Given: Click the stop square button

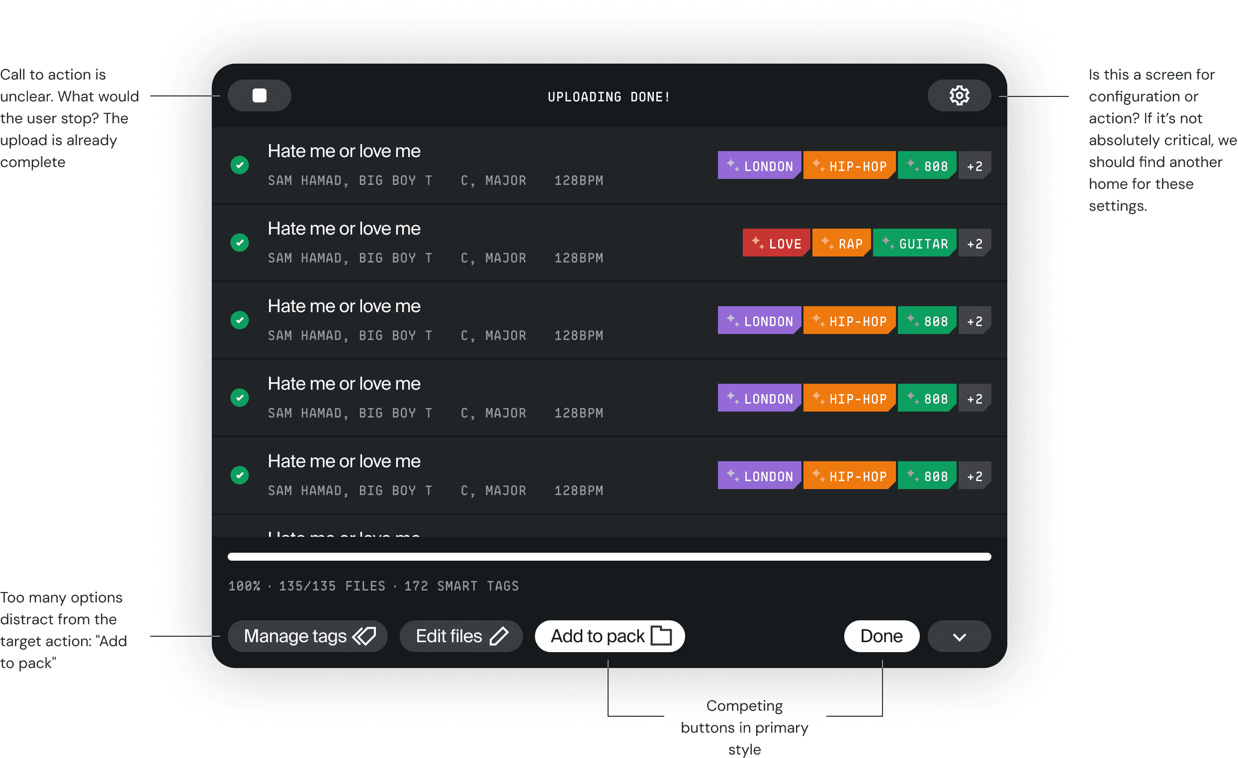Looking at the screenshot, I should pyautogui.click(x=259, y=95).
